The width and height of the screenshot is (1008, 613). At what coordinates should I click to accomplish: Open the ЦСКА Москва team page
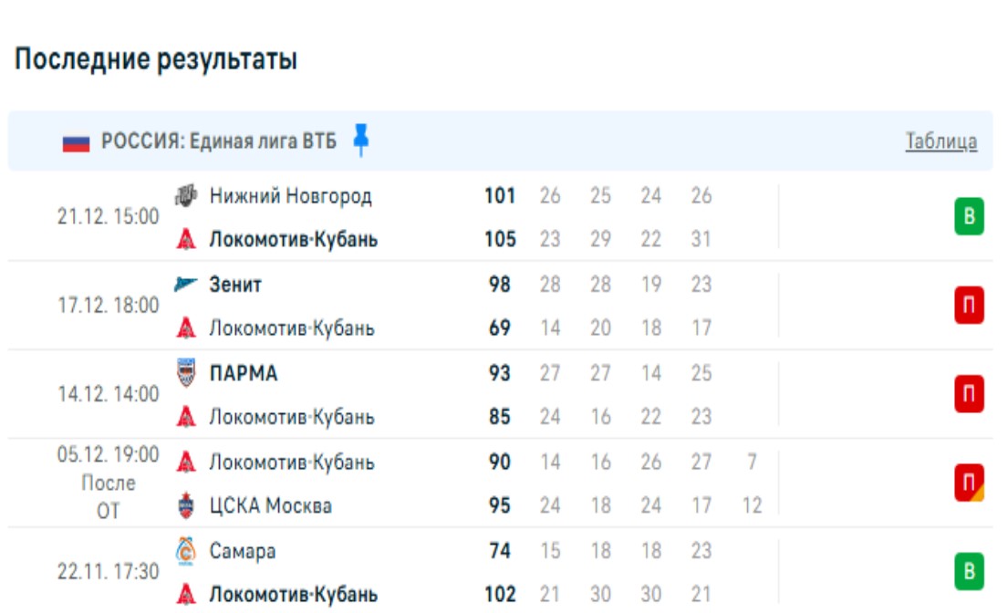pyautogui.click(x=270, y=505)
